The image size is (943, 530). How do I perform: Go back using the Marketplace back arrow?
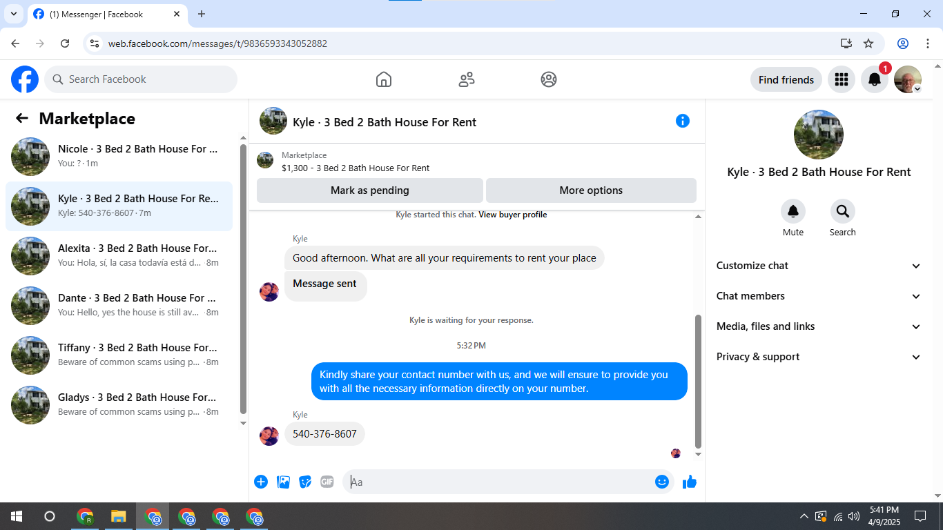(22, 118)
